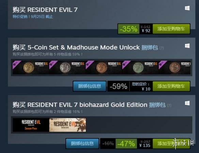This screenshot has width=199, height=153.
Task: Click the 5-Coin Set bundle link label
Action: (x=150, y=48)
